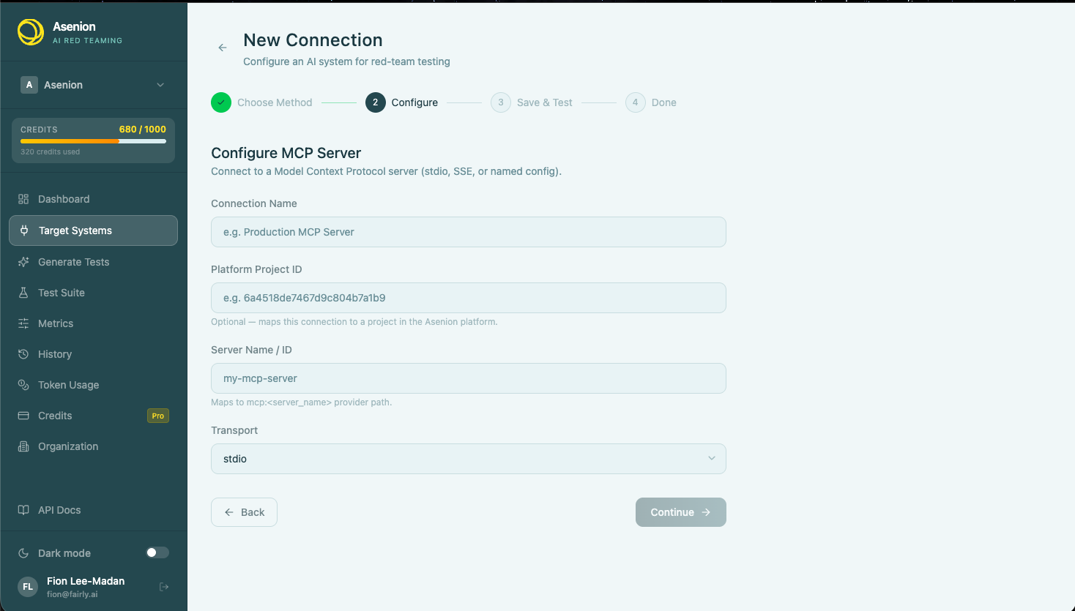Expand the Asenion workspace chevron
Image resolution: width=1075 pixels, height=611 pixels.
(160, 85)
